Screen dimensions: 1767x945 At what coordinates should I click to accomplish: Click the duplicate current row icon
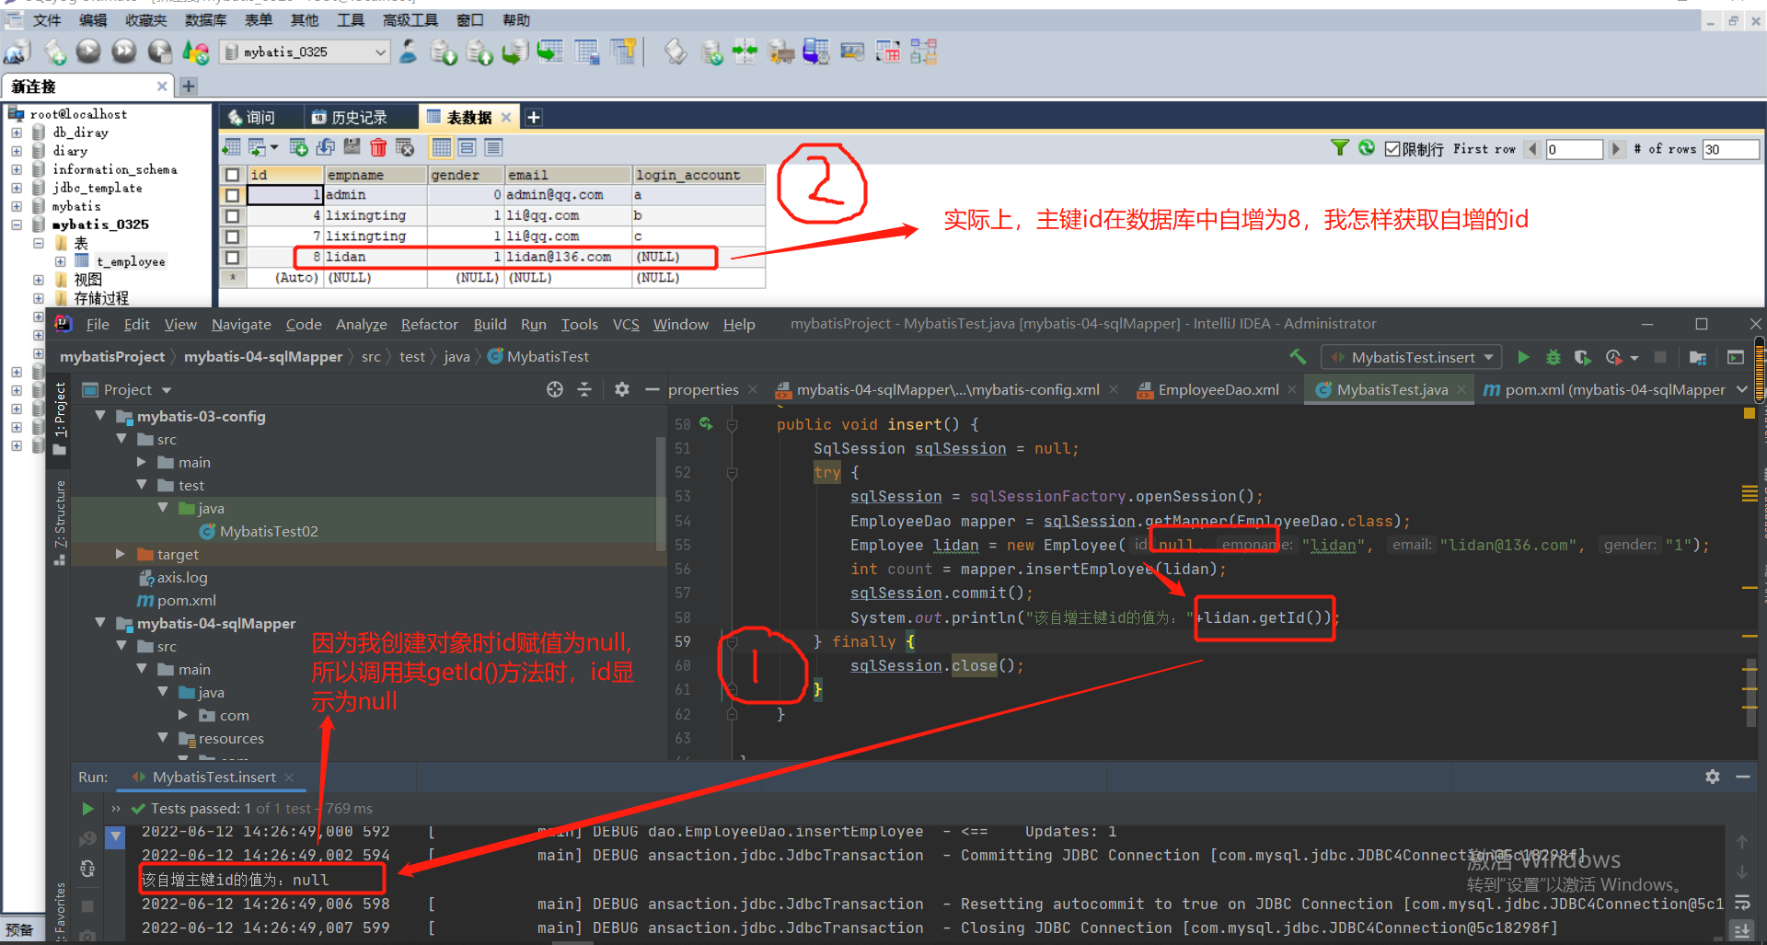pyautogui.click(x=326, y=147)
